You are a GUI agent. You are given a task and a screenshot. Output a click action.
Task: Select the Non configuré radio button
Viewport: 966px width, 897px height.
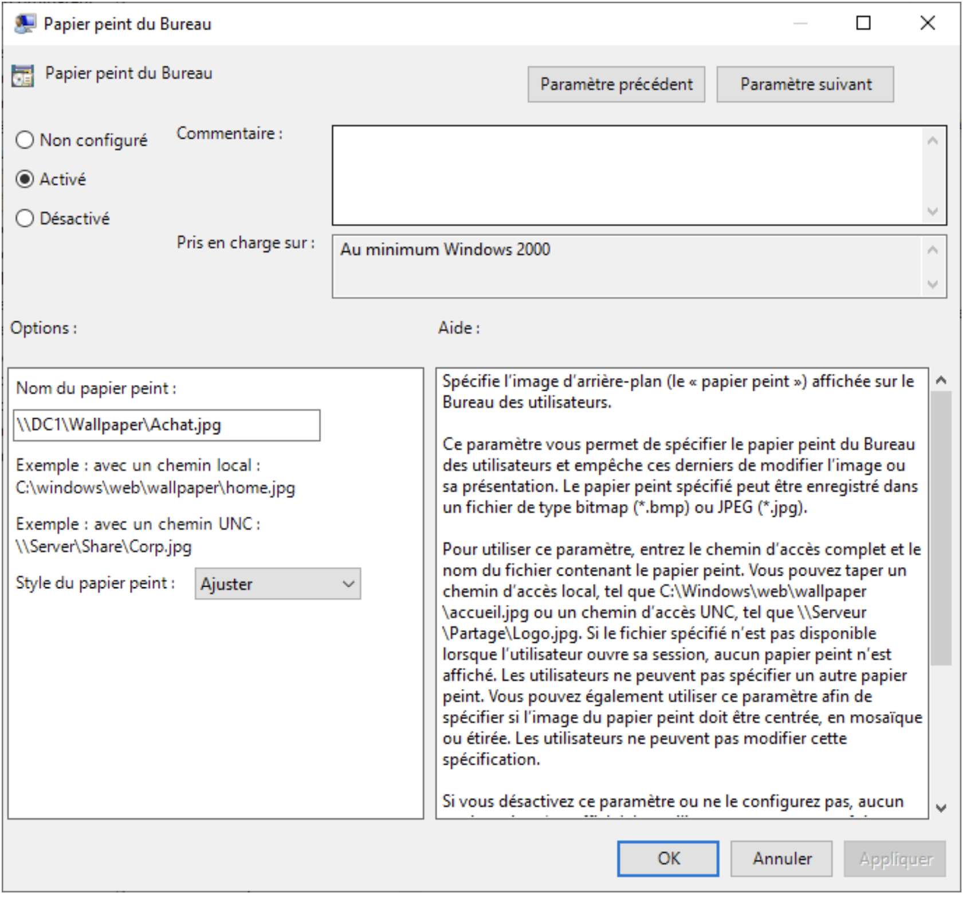[x=25, y=140]
